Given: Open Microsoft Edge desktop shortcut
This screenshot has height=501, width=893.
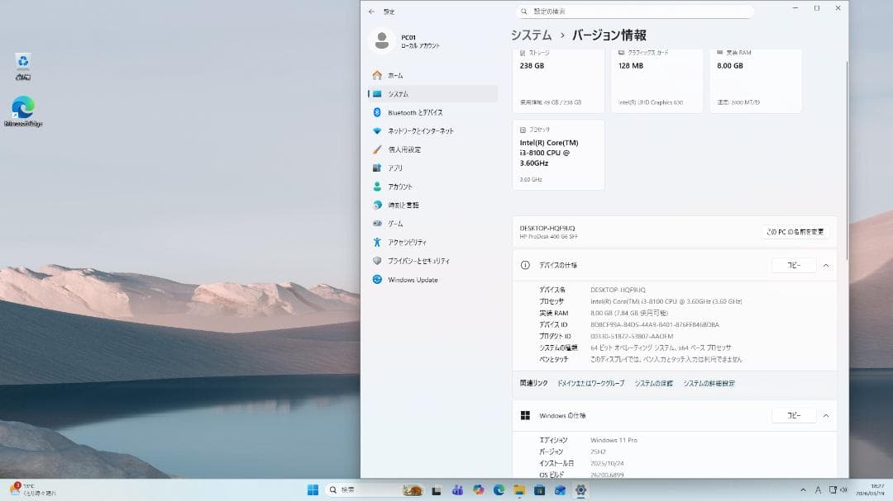Looking at the screenshot, I should coord(23,111).
